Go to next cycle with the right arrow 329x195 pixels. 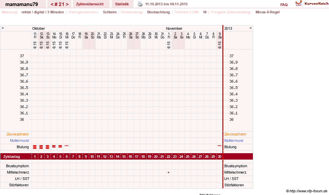[67, 4]
